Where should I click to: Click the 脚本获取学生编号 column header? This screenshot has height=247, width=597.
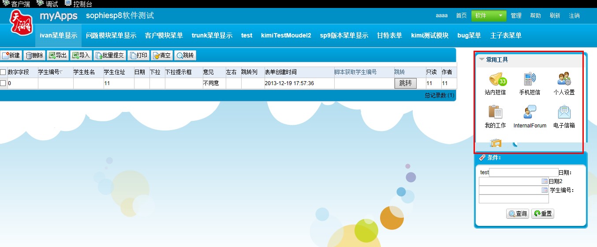pyautogui.click(x=355, y=72)
